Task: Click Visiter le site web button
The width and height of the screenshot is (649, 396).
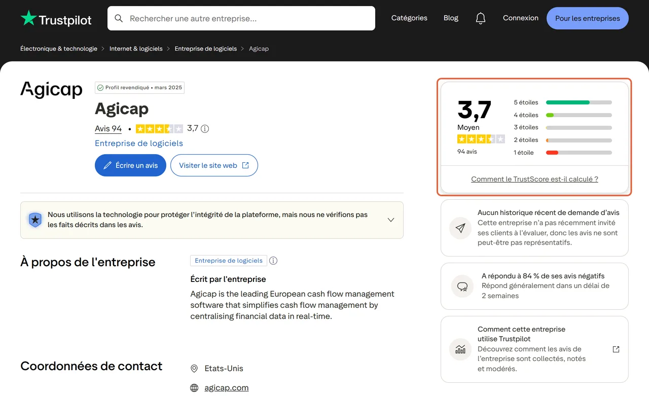Action: pos(214,165)
